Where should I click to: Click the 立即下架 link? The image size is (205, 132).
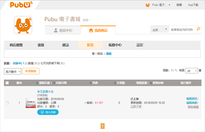coord(136,106)
